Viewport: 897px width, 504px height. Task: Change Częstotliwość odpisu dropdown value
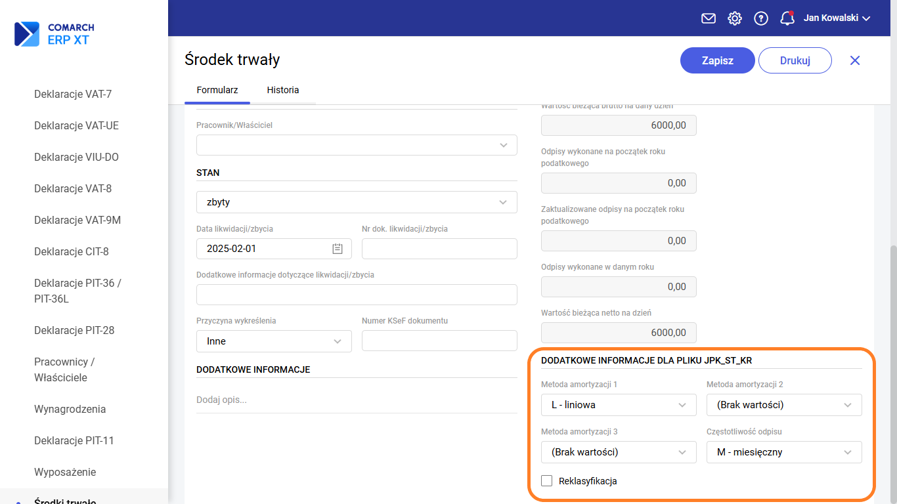(x=783, y=452)
